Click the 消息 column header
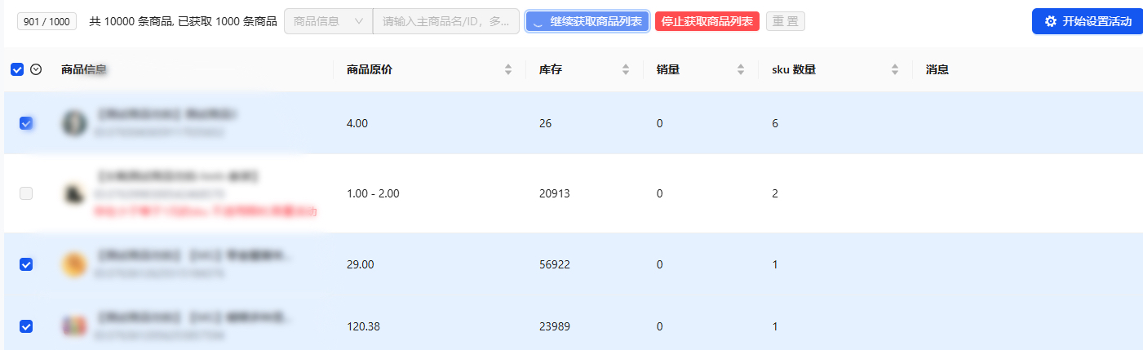 point(937,69)
